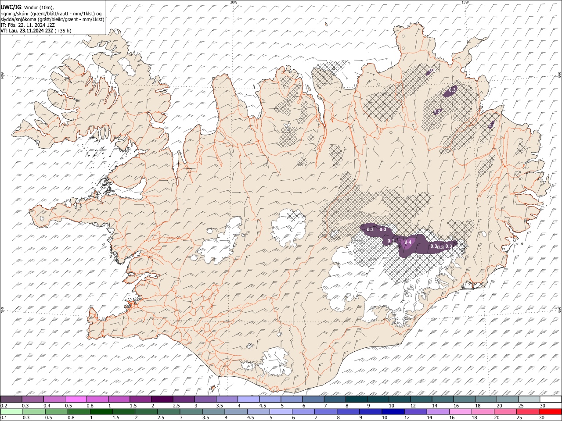Viewport: 562px width, 421px height.
Task: Pick the pink swatch above lower-row 18 label
Action: [483, 411]
